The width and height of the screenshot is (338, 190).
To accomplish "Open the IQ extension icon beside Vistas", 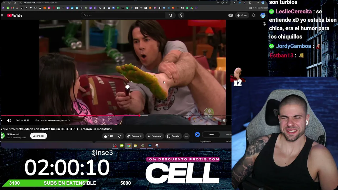I will [197, 135].
